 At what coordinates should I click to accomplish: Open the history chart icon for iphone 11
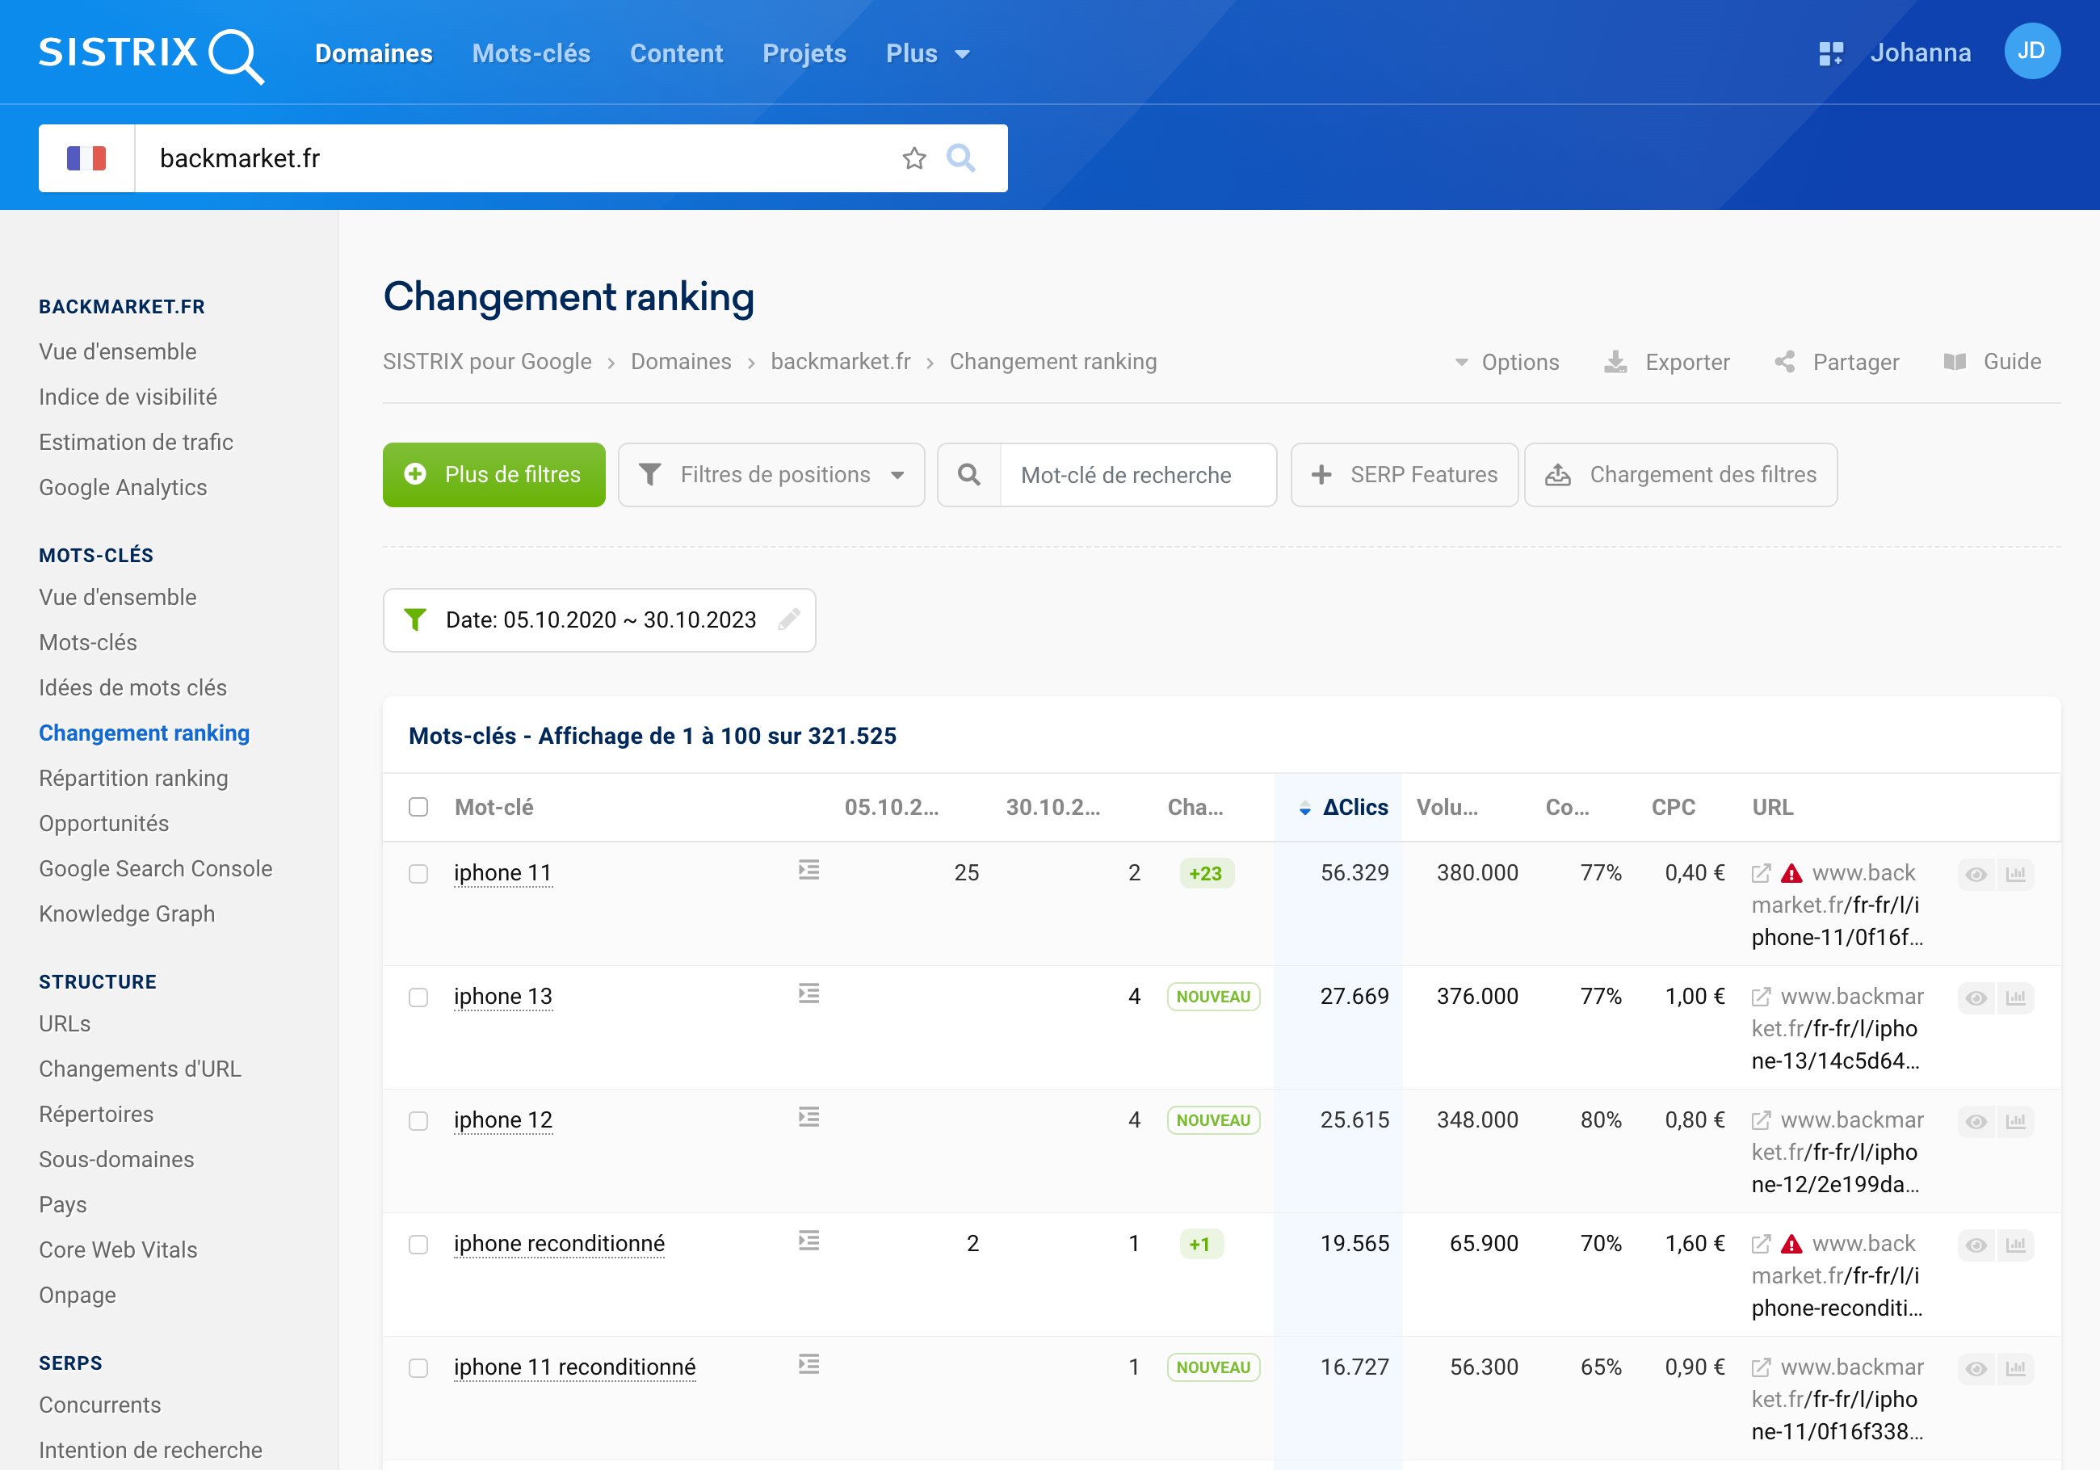(2016, 875)
